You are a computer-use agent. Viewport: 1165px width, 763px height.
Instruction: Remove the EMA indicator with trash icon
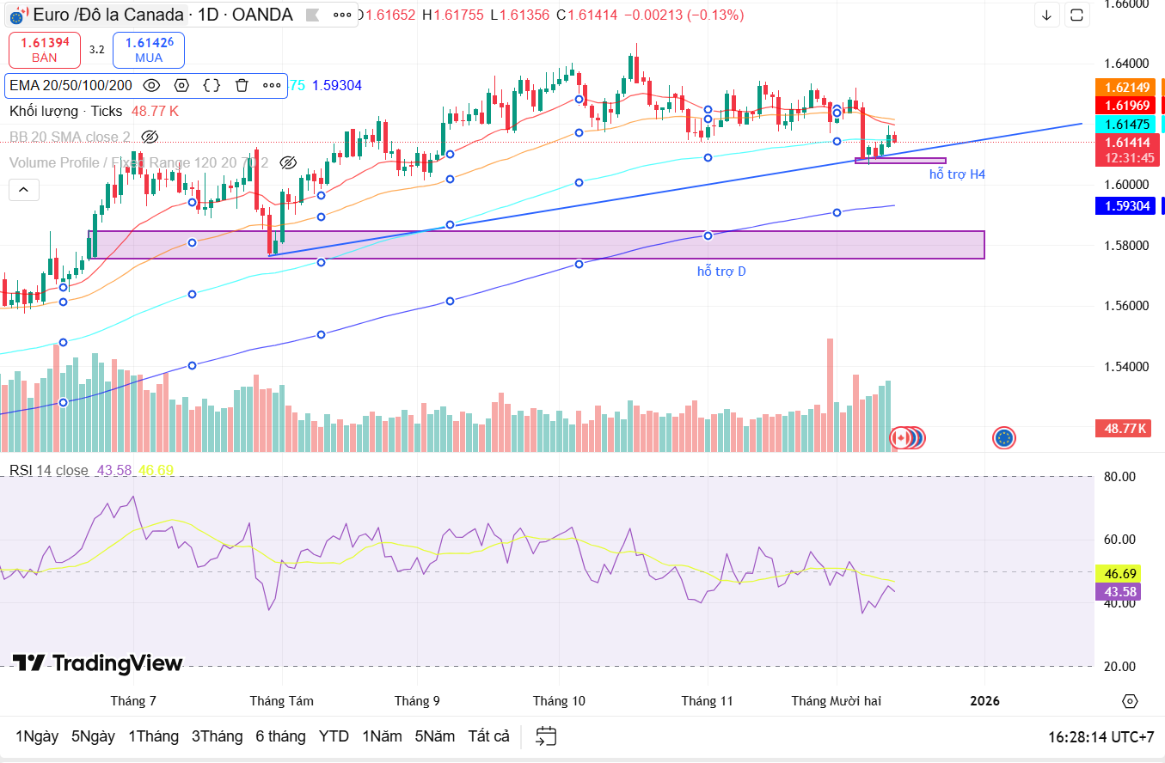pyautogui.click(x=242, y=85)
